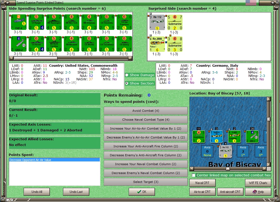Click the Undo Last button

point(76,192)
